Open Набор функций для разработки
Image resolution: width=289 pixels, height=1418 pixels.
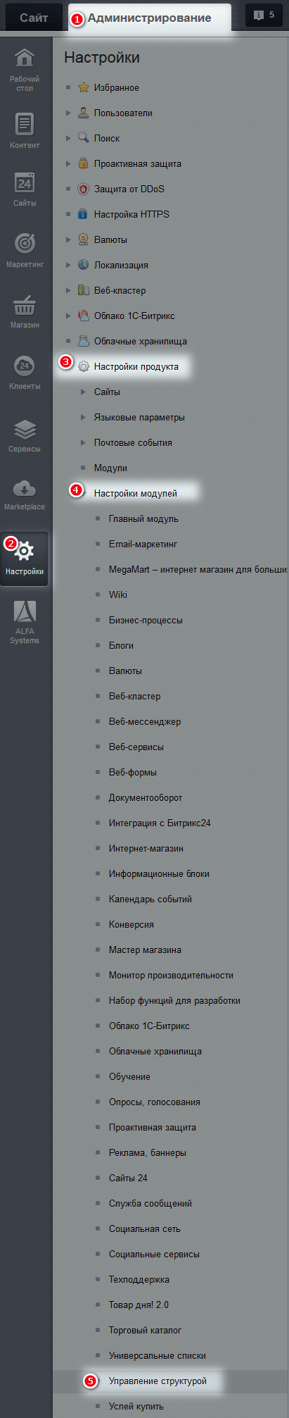coord(174,1000)
